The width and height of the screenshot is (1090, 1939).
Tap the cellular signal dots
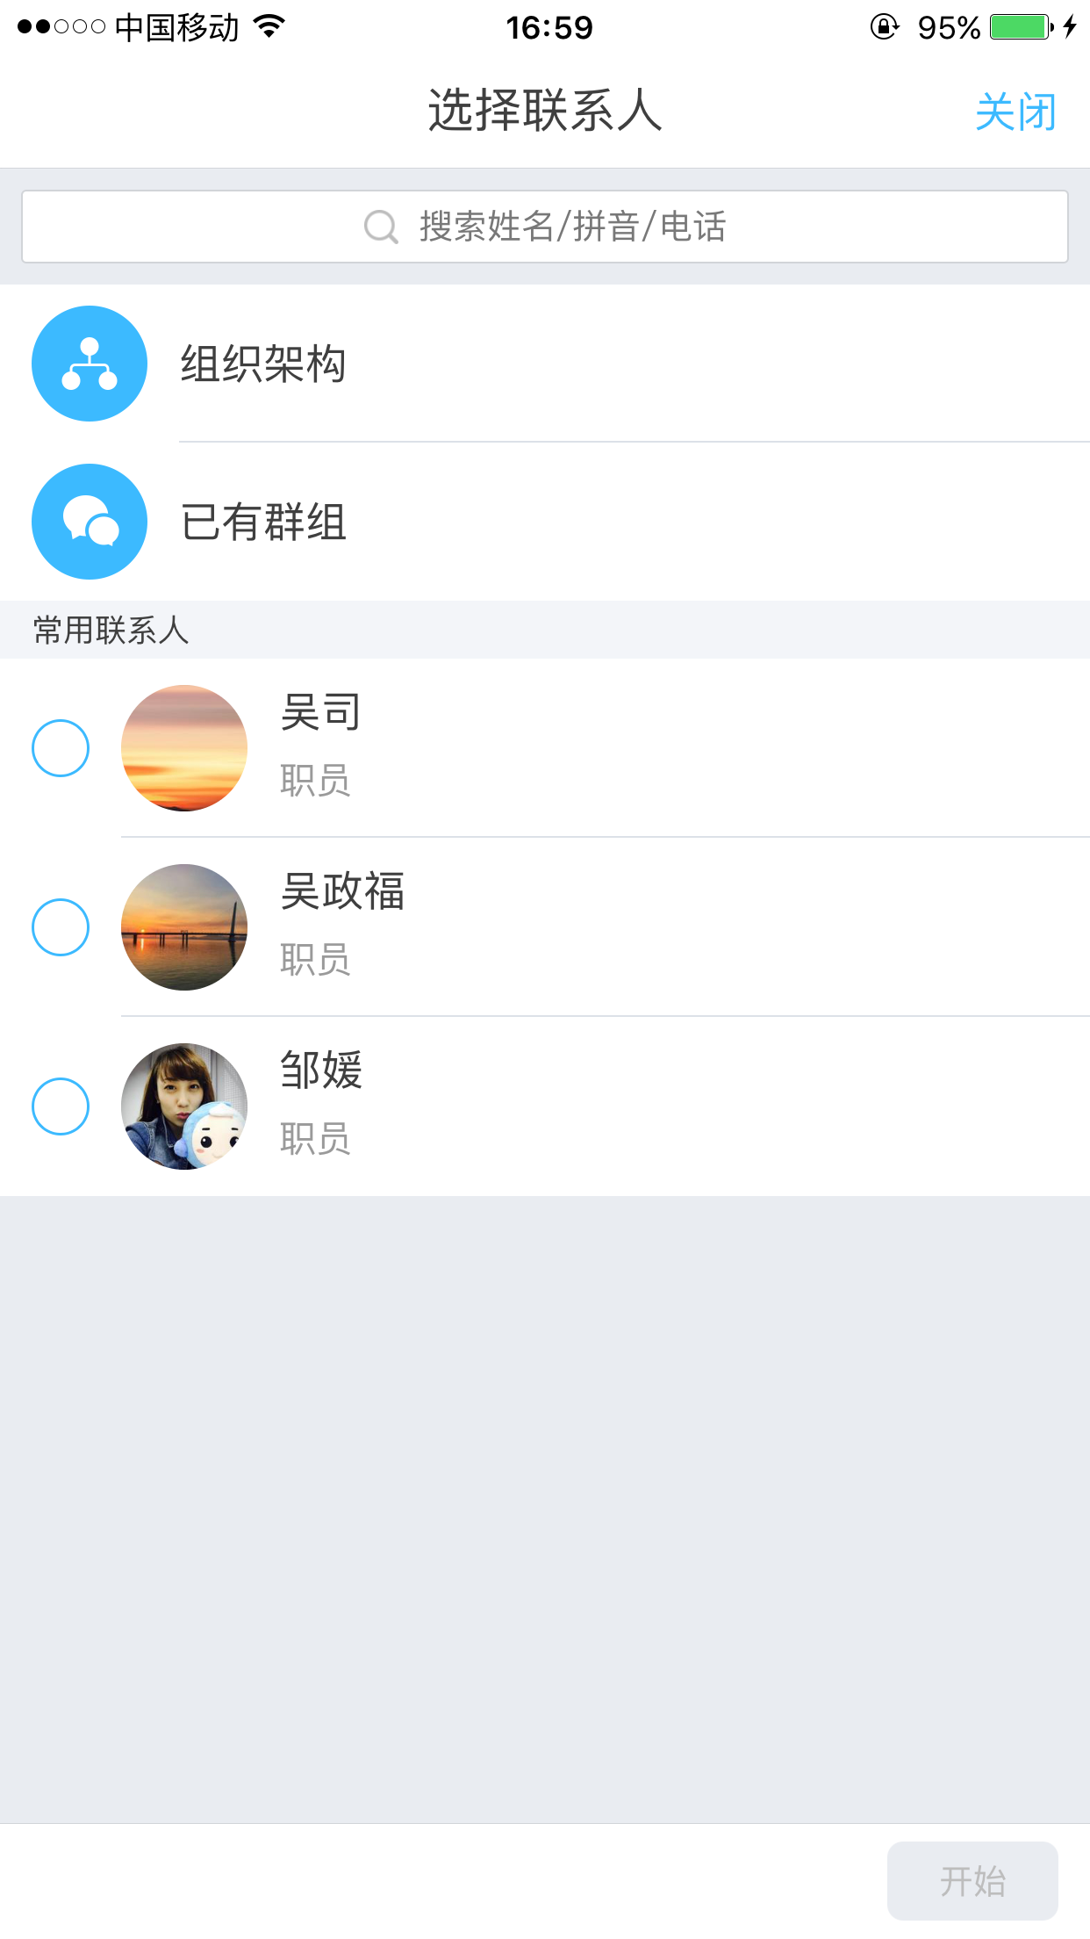[x=61, y=27]
